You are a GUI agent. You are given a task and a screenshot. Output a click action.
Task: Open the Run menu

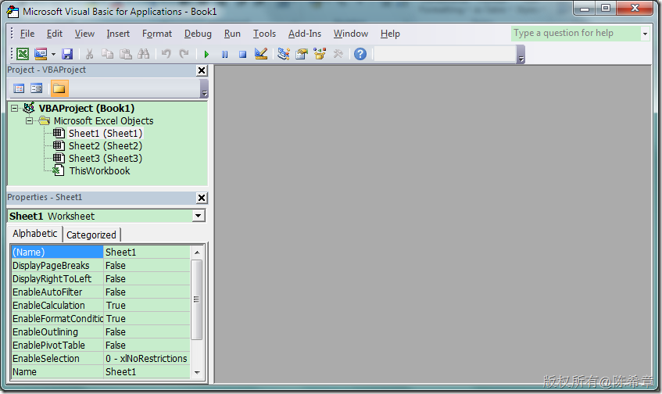click(232, 34)
